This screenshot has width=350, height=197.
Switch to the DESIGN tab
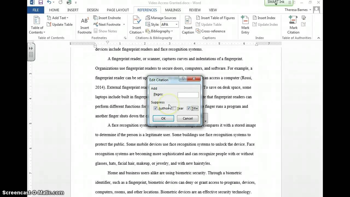click(93, 10)
